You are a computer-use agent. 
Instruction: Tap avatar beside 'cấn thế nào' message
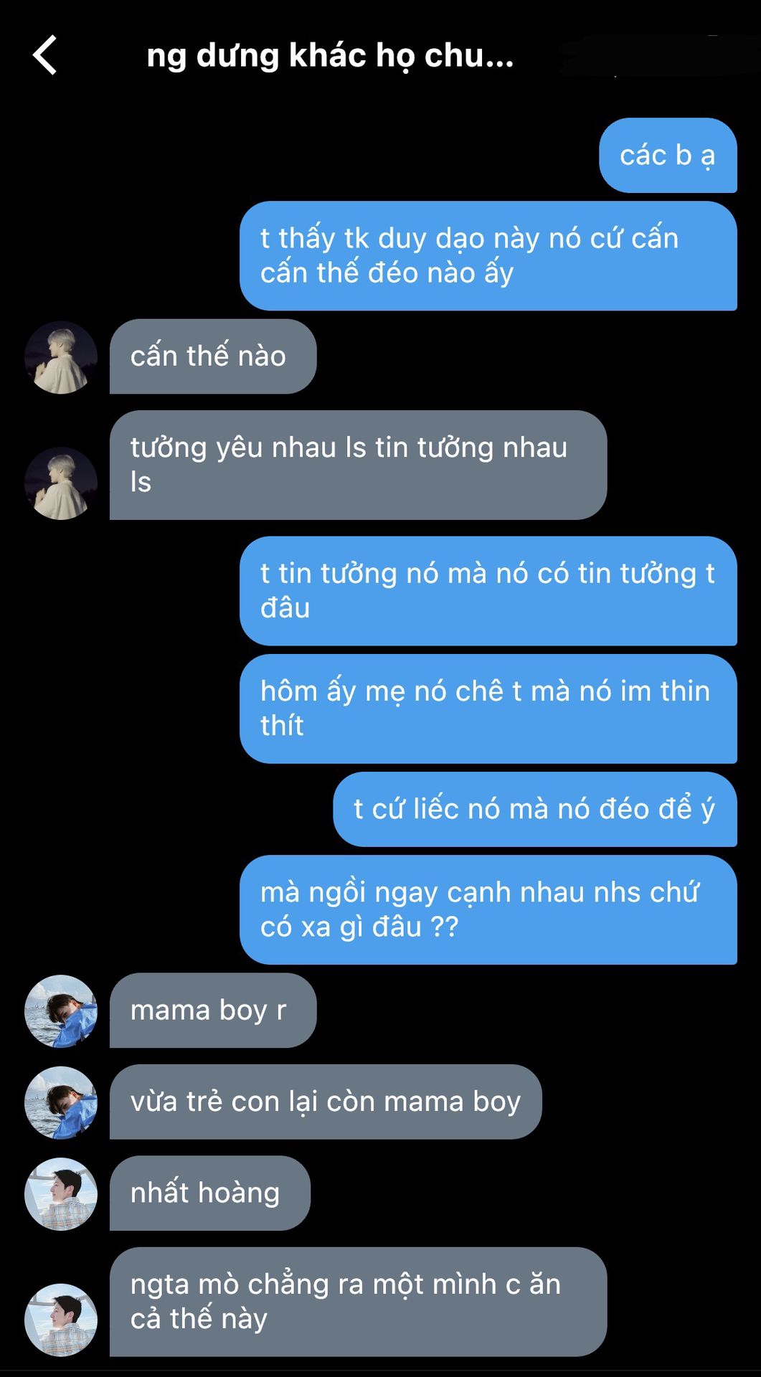pos(61,357)
